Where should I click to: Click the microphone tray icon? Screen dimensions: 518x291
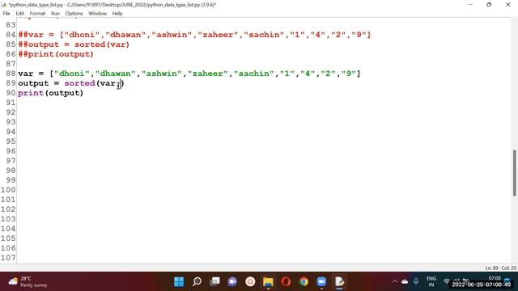[416, 281]
